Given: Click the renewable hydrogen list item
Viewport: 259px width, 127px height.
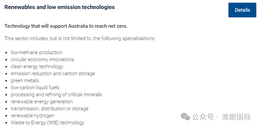Looking at the screenshot, I should click(x=32, y=116).
